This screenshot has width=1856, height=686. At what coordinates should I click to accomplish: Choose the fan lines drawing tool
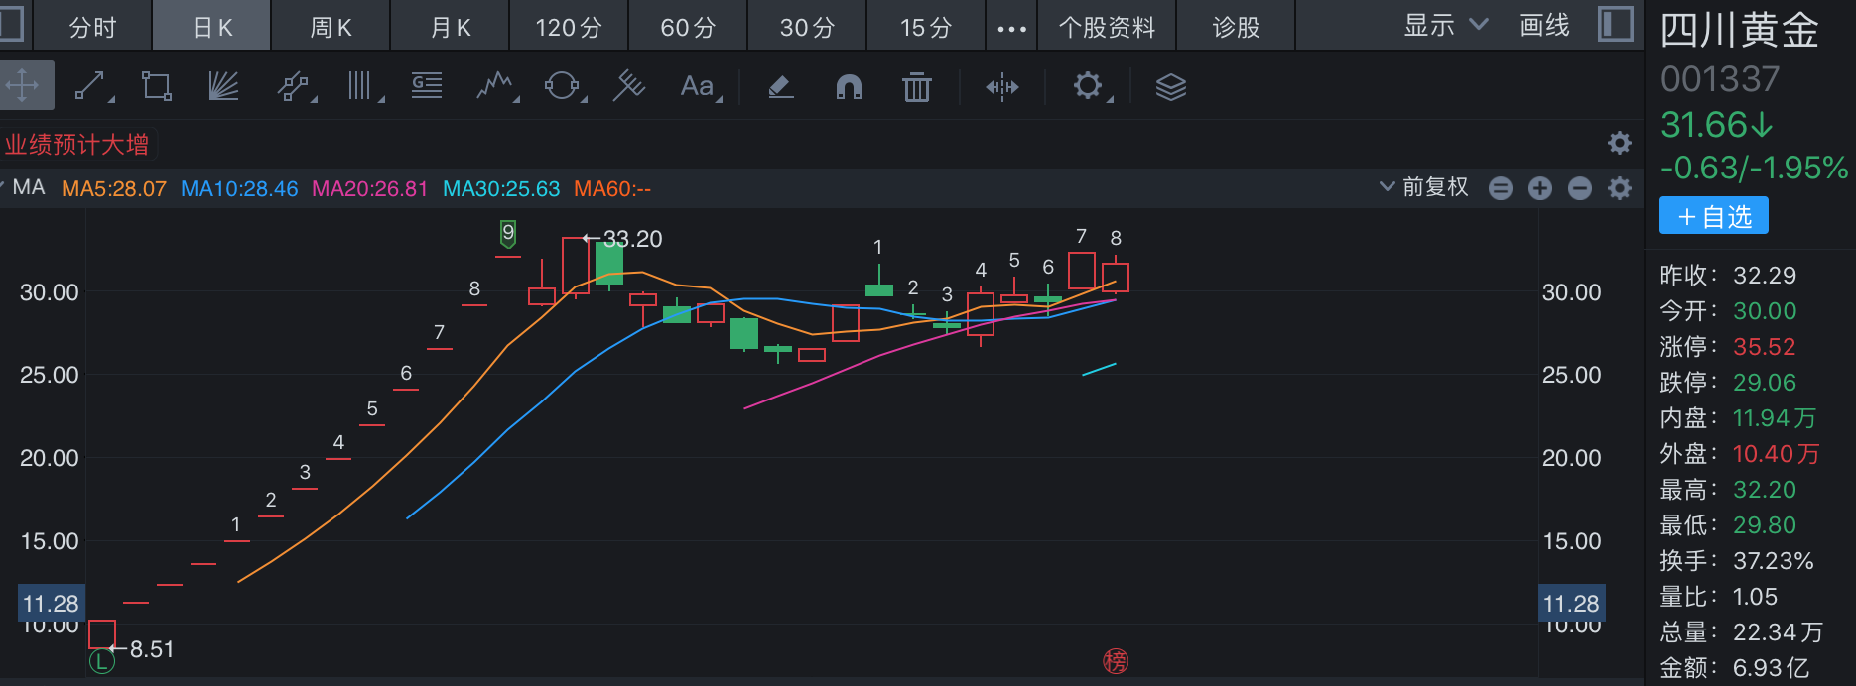pos(223,86)
